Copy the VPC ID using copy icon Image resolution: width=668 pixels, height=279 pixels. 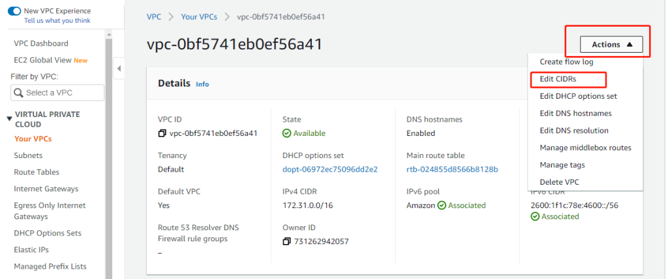[x=162, y=134]
